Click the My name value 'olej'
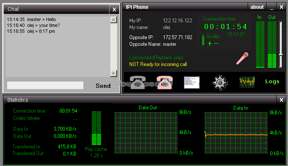288x166 pixels. point(166,27)
